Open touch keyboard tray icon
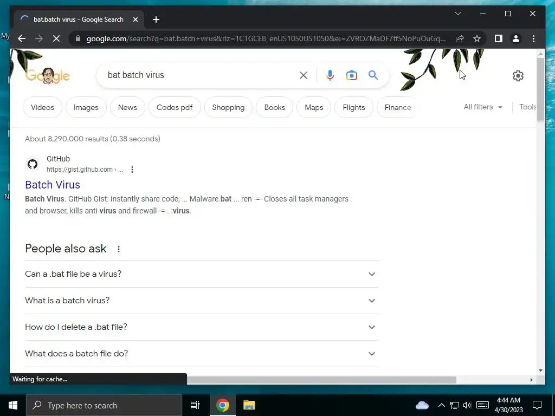Screen dimensions: 555x416 (482, 405)
